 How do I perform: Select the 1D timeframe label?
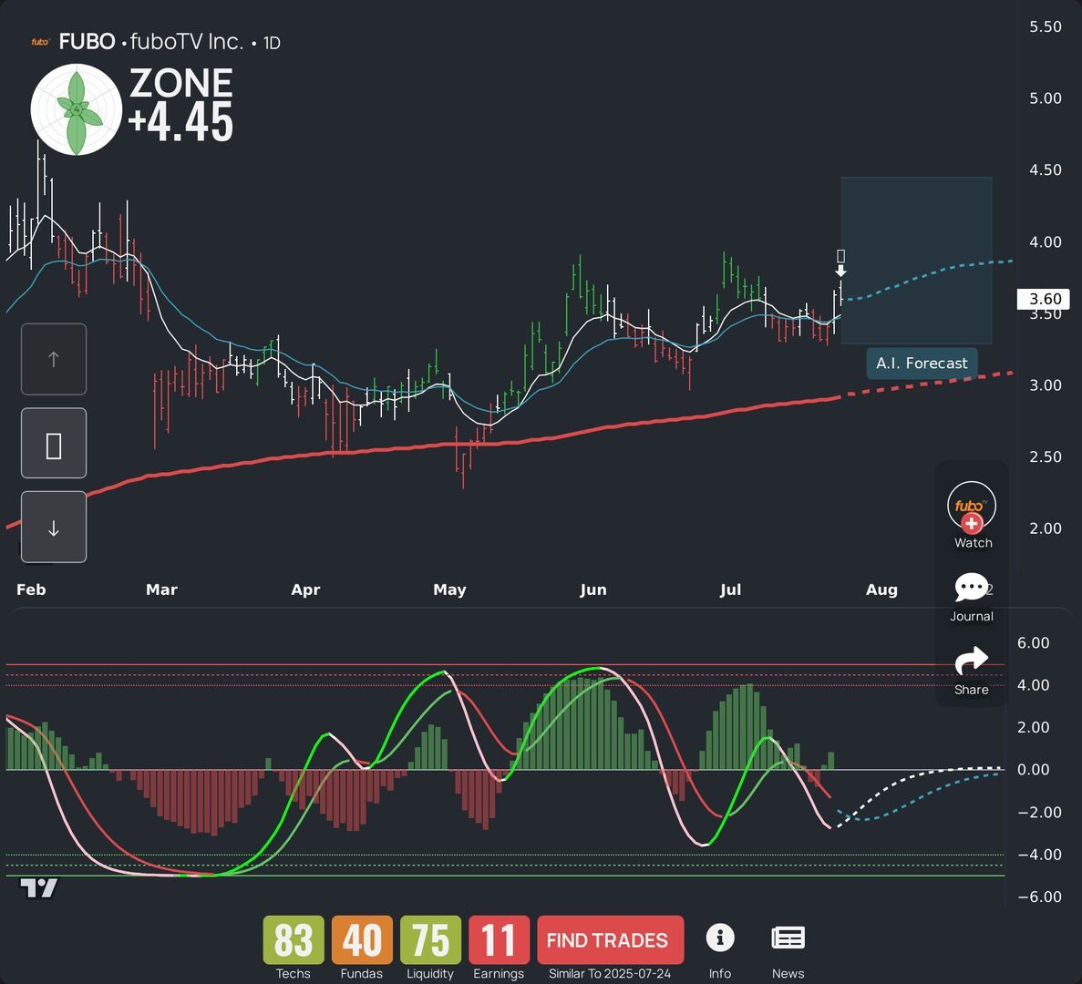272,44
